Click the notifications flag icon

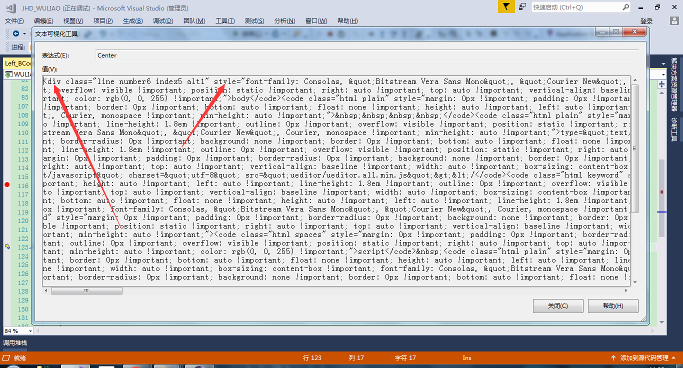point(506,6)
